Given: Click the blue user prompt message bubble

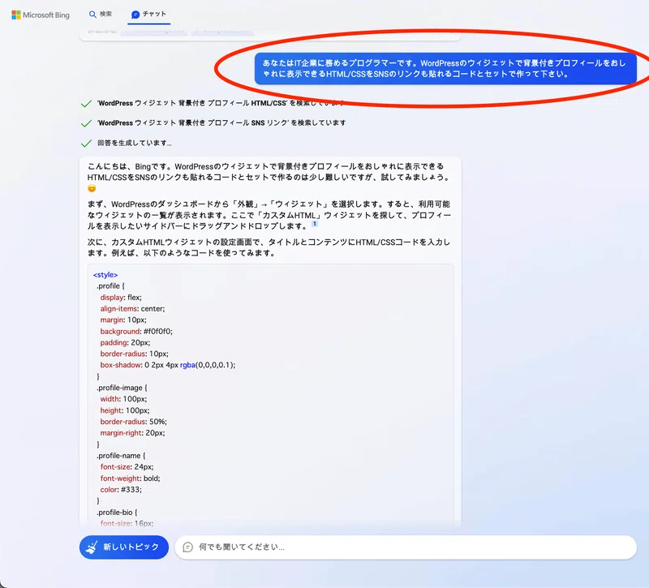Looking at the screenshot, I should (x=445, y=69).
